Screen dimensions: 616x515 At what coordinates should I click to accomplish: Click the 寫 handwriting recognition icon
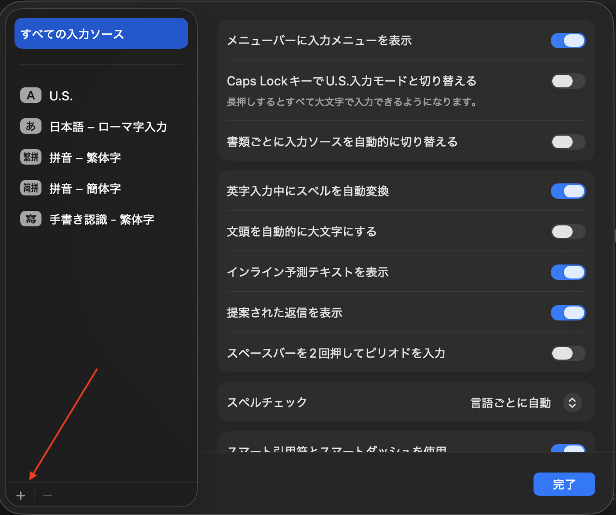(31, 219)
